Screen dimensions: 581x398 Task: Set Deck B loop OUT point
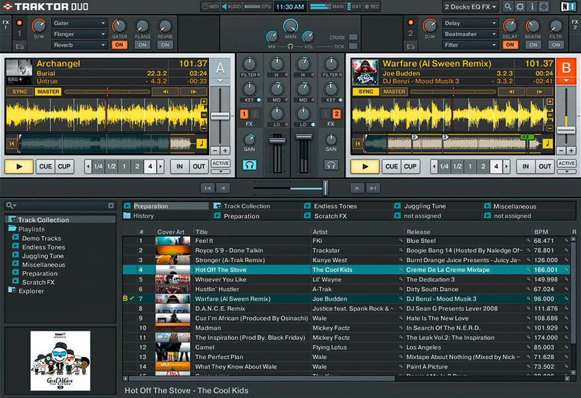[x=544, y=166]
